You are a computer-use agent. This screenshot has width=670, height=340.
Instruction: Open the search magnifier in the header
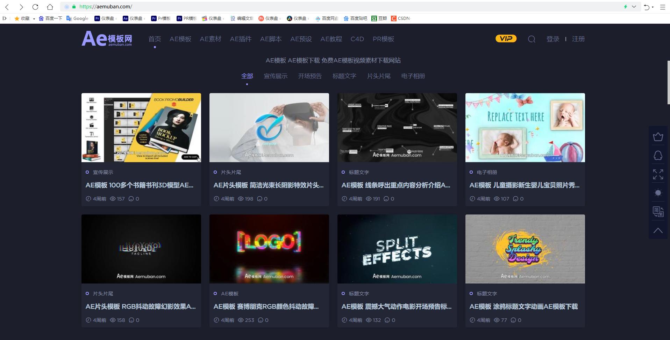(531, 39)
